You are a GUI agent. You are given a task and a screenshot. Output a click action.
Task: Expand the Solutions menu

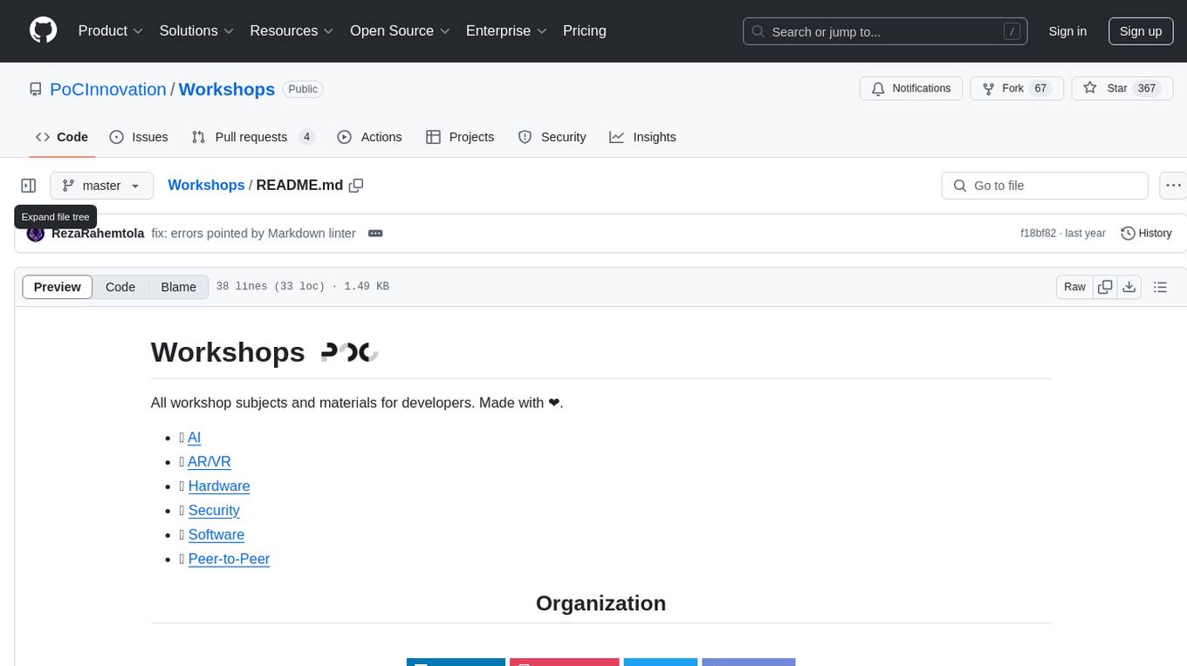[x=197, y=31]
